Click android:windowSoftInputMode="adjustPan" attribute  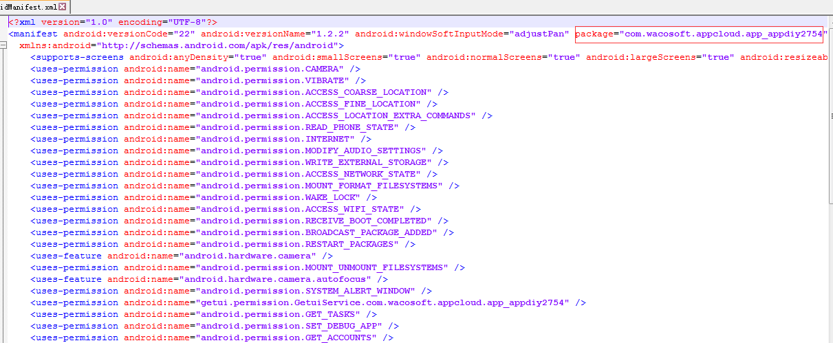pyautogui.click(x=462, y=34)
